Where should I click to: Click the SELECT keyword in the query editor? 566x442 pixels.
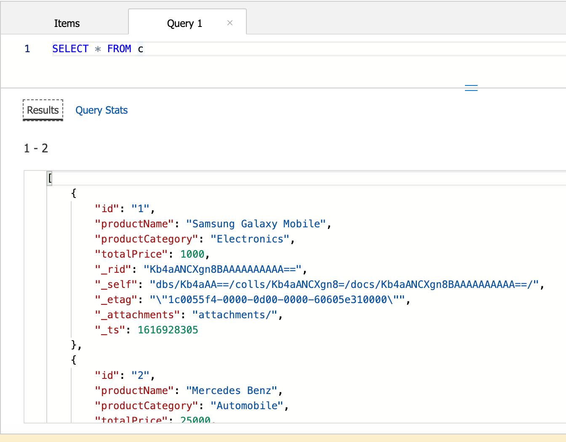point(70,49)
